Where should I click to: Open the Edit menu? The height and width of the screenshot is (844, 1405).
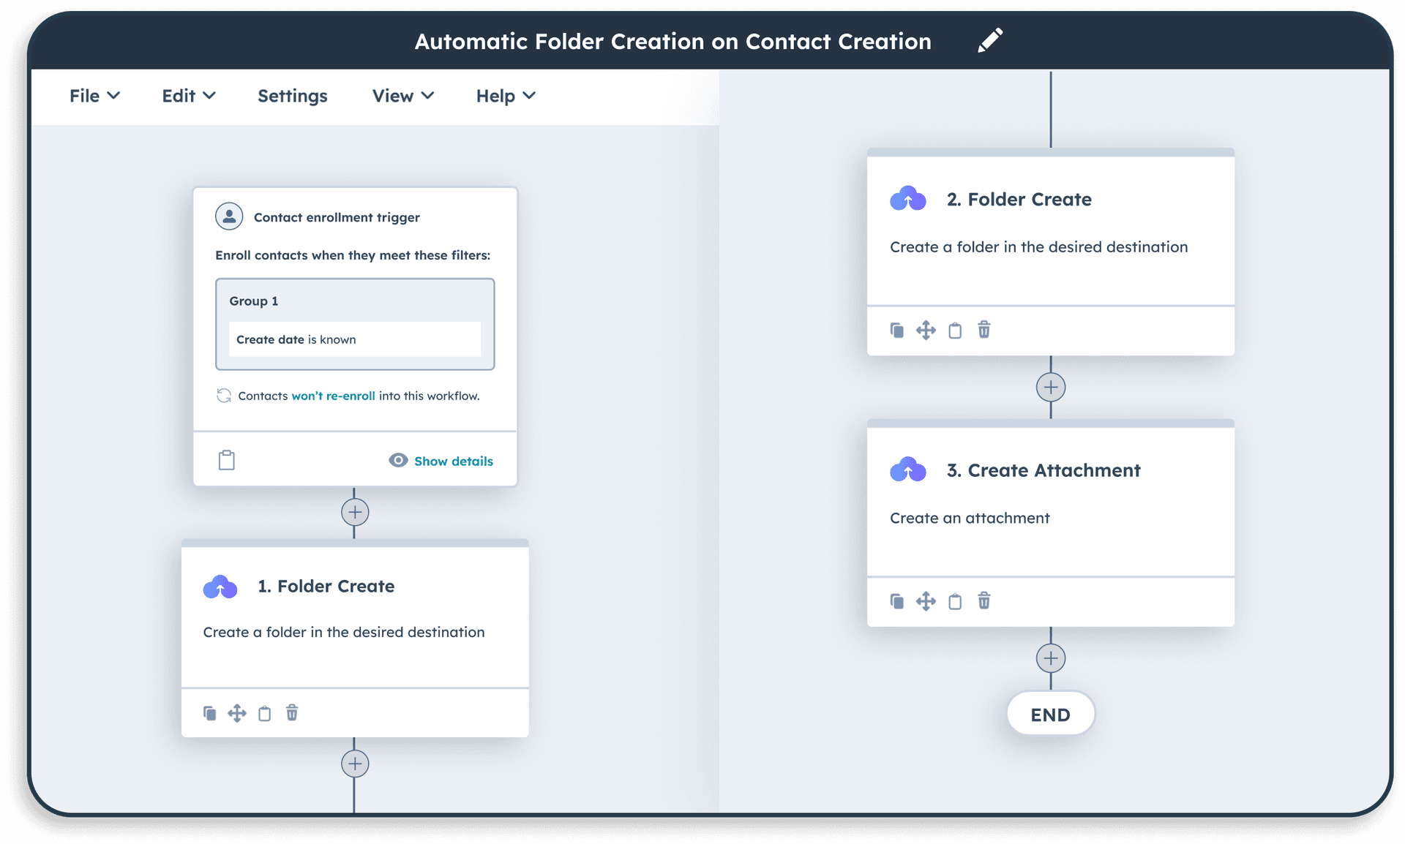pos(189,96)
